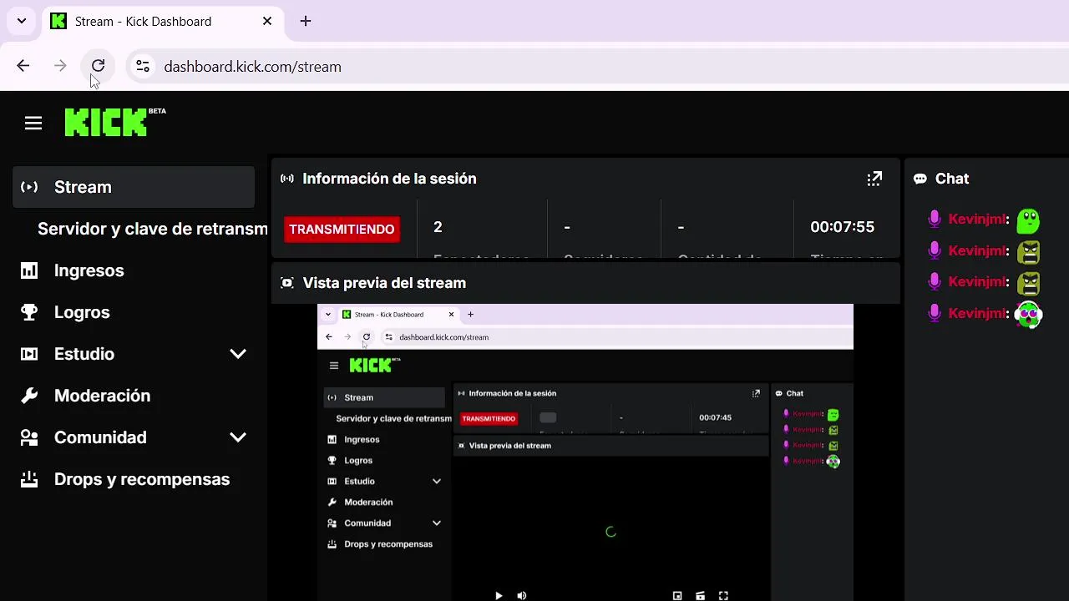Pop out the Información de la sesión panel
The width and height of the screenshot is (1069, 601).
[874, 179]
